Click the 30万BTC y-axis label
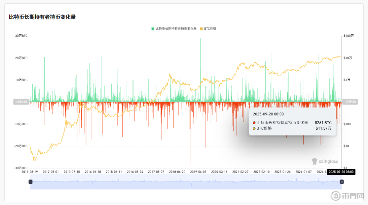Image resolution: width=368 pixels, height=205 pixels. point(21,36)
